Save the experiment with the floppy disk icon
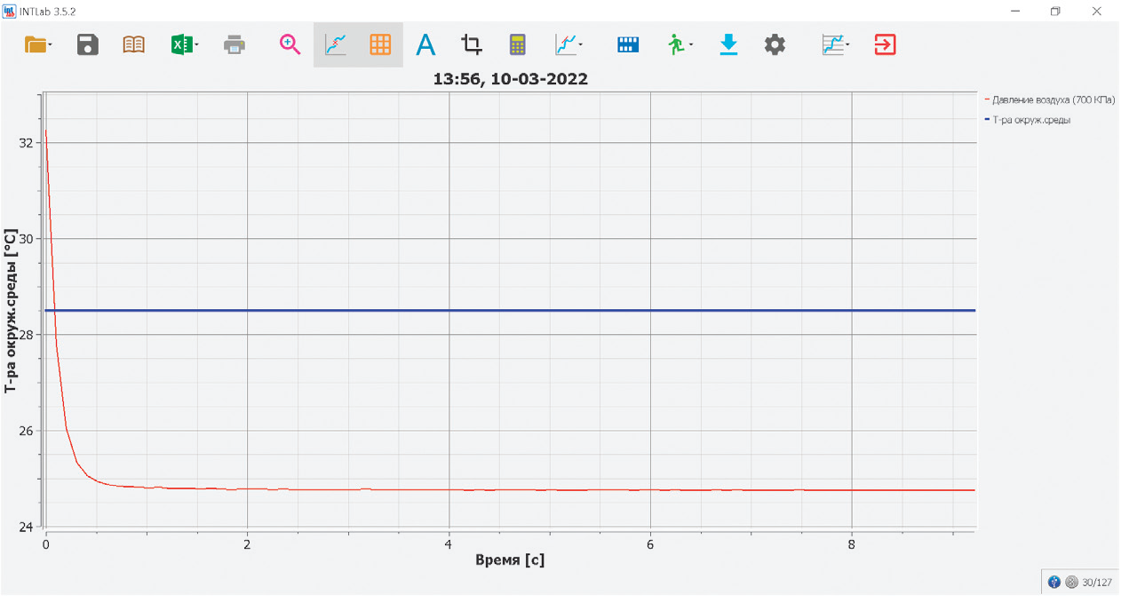The height and width of the screenshot is (603, 1137). [88, 44]
